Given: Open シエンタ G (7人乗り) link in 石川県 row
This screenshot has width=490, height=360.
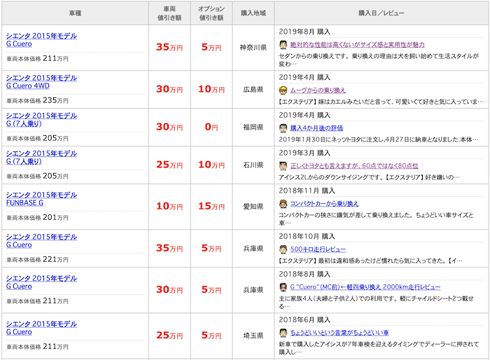Looking at the screenshot, I should [41, 158].
